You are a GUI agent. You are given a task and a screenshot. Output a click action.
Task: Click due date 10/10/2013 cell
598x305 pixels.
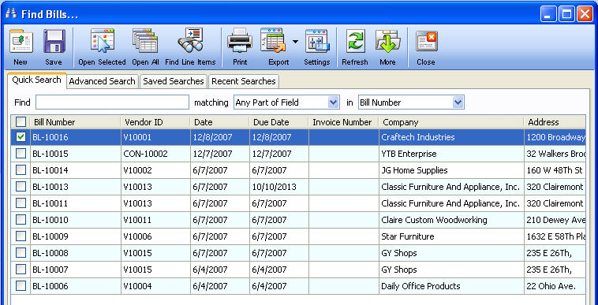point(278,187)
